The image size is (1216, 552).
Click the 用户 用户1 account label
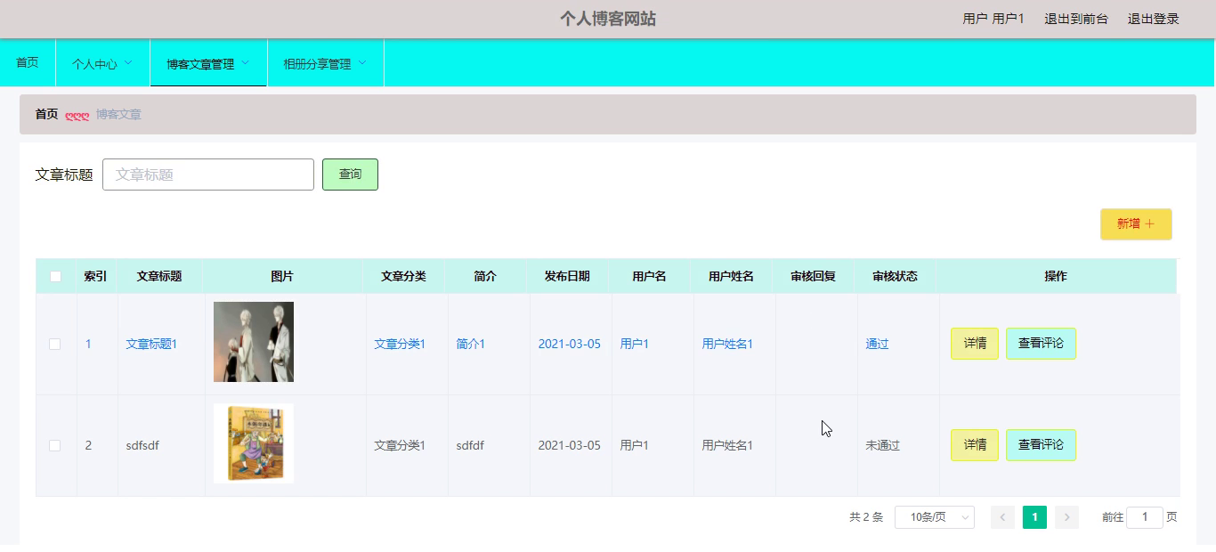pyautogui.click(x=993, y=19)
